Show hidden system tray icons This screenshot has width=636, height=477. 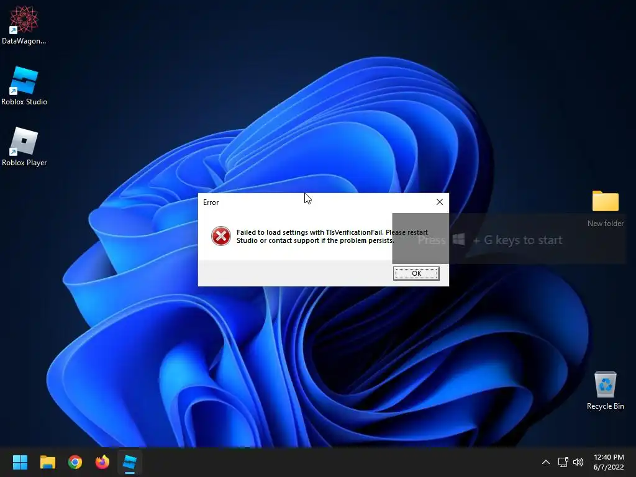(546, 462)
